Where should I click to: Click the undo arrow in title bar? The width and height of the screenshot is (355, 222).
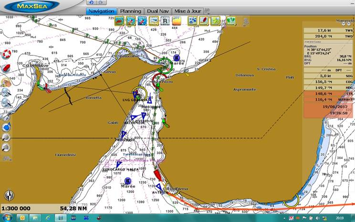tap(92, 2)
